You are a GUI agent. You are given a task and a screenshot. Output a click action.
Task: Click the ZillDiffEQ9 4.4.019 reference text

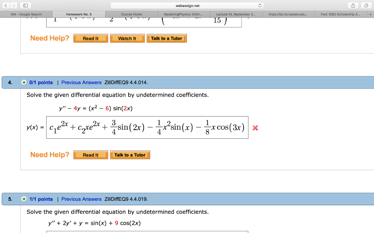tap(126, 199)
